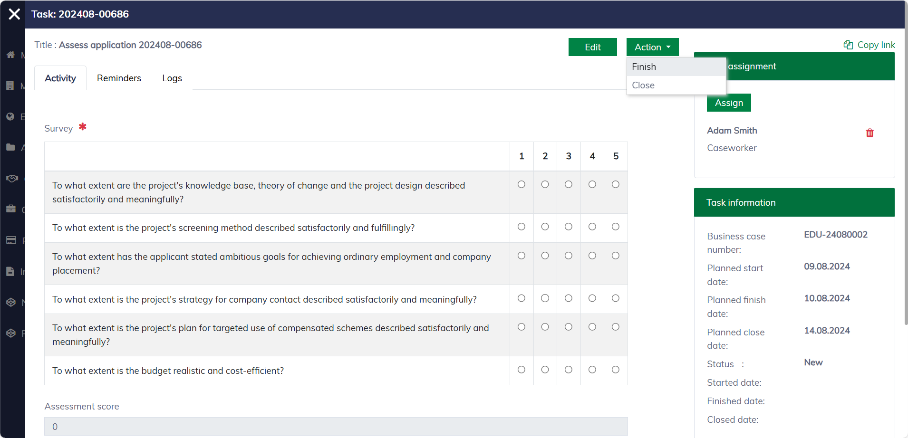This screenshot has height=438, width=908.
Task: Select rating 1 for screening method question
Action: point(522,227)
